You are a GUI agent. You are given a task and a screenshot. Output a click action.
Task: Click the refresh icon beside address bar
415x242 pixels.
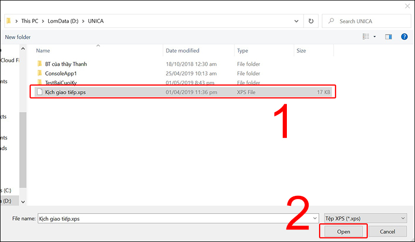click(x=311, y=21)
